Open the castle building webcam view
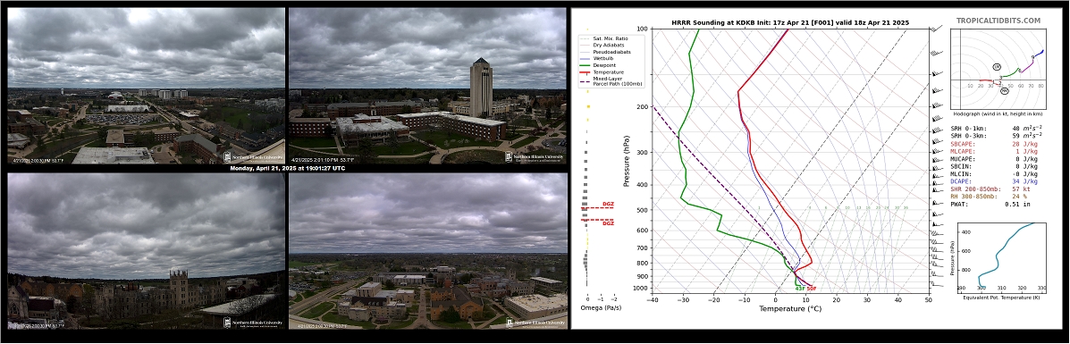 click(146, 250)
